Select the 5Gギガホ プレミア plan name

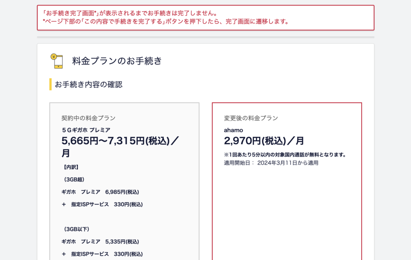coord(86,130)
